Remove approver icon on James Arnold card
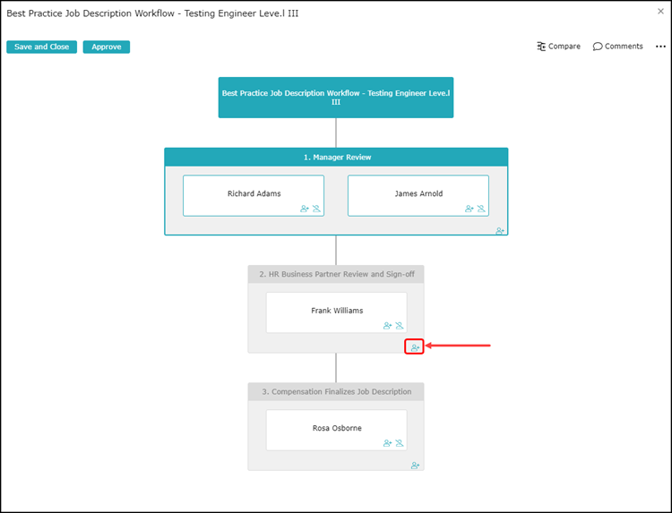 481,209
